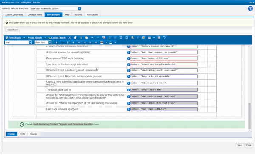Insert a bulleted list
This screenshot has width=255, height=155.
[115, 38]
